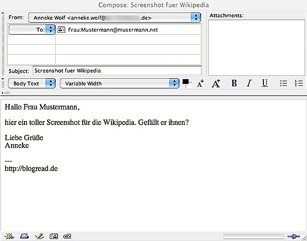The height and width of the screenshot is (241, 307).
Task: Click the address card icon beside the recipient
Action: point(62,30)
